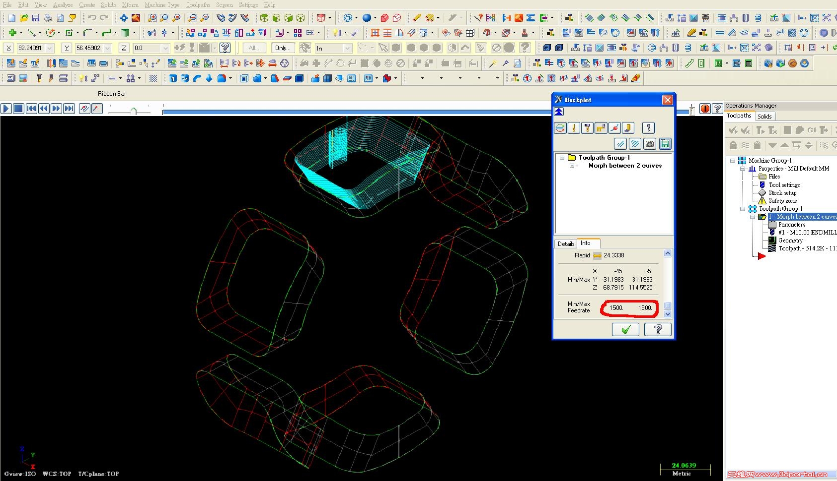Collapse Toolpath Group-1 in Operations Manager
837x481 pixels.
[x=743, y=209]
